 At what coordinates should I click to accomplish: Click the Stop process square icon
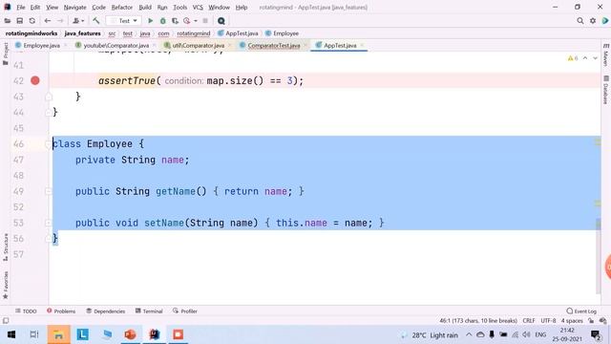tap(205, 21)
